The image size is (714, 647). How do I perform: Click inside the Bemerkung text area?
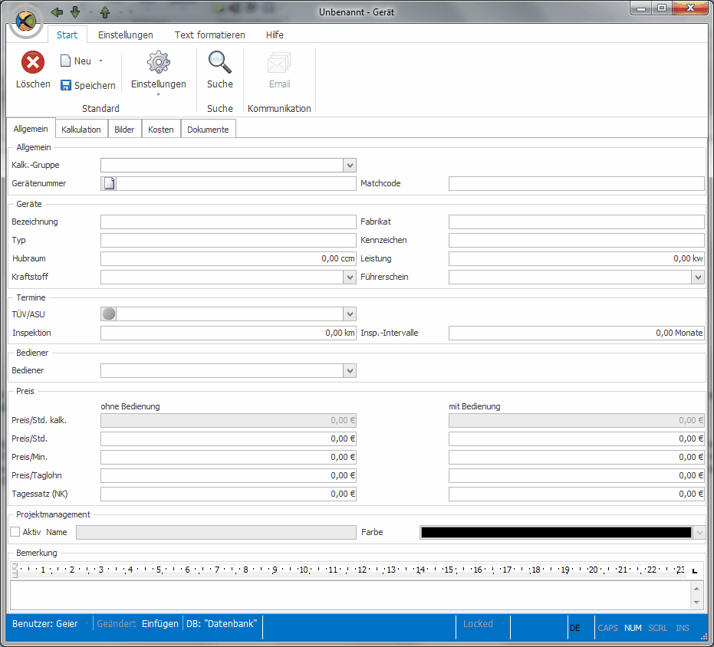350,595
